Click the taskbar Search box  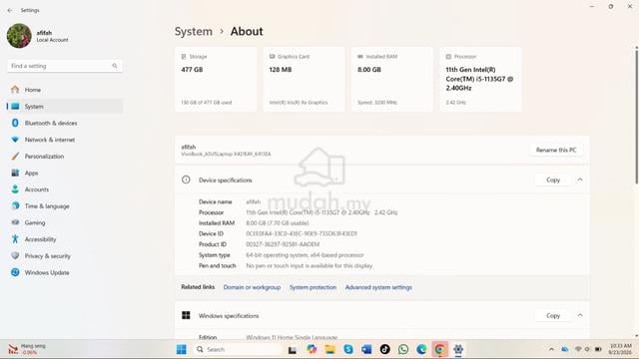tap(239, 349)
